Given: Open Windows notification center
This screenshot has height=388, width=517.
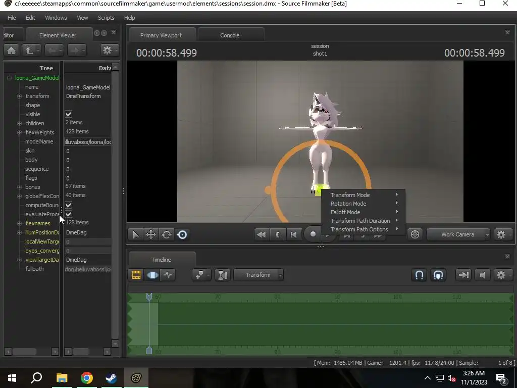Looking at the screenshot, I should click(x=501, y=378).
